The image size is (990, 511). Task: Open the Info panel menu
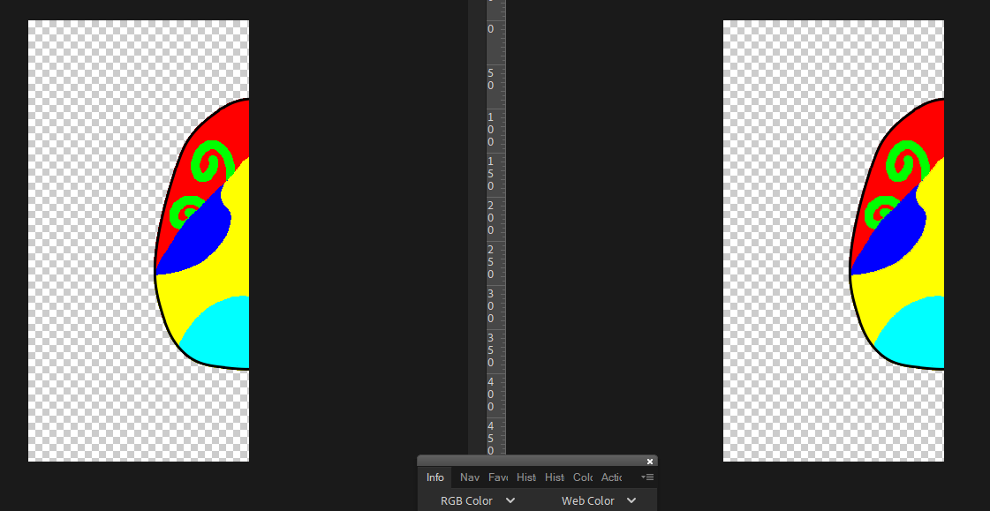coord(647,477)
